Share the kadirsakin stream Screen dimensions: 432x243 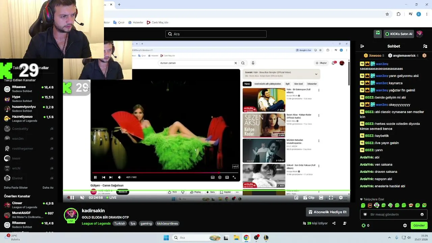click(334, 223)
